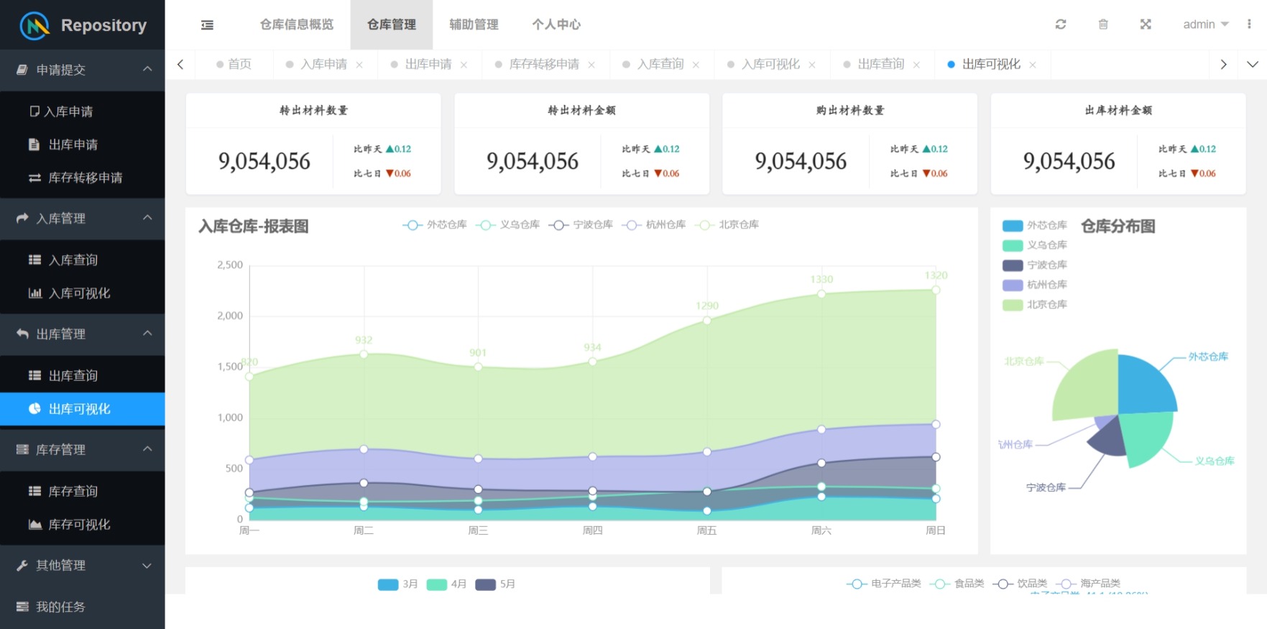The width and height of the screenshot is (1267, 629).
Task: Toggle 电子产品类 legend item
Action: click(884, 584)
